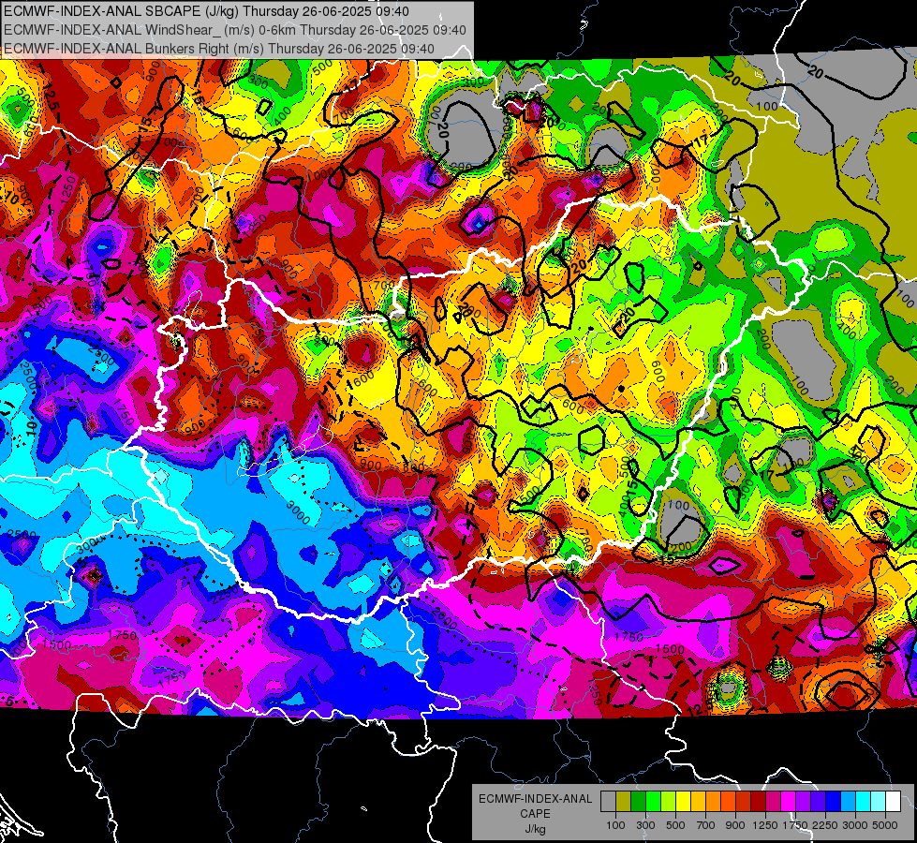Viewport: 917px width, 843px height.
Task: Click the 500 tick label in the legend
Action: coord(675,825)
